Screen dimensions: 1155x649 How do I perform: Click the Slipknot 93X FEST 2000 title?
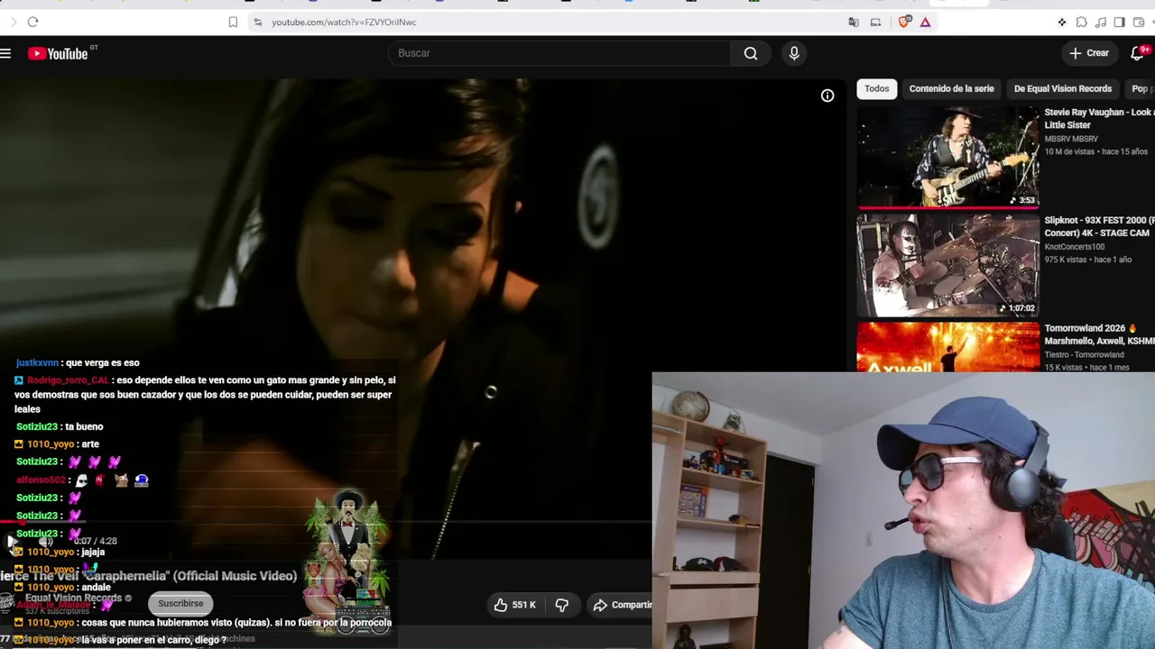[1099, 226]
